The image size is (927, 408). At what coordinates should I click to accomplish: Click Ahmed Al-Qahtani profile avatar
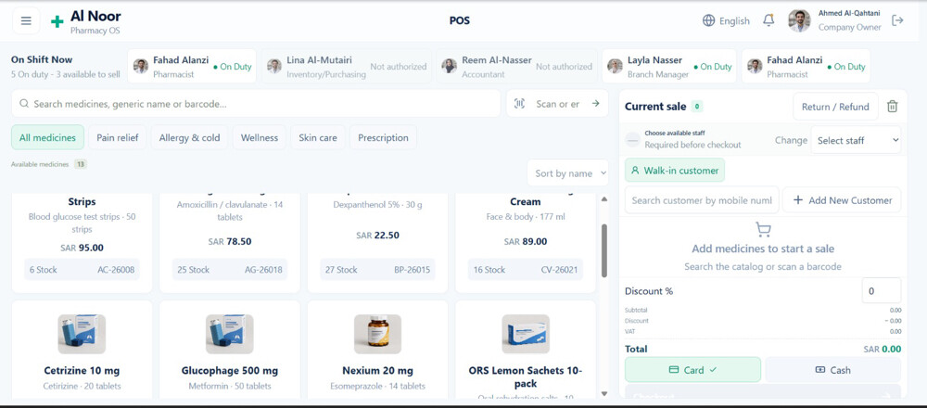click(799, 20)
